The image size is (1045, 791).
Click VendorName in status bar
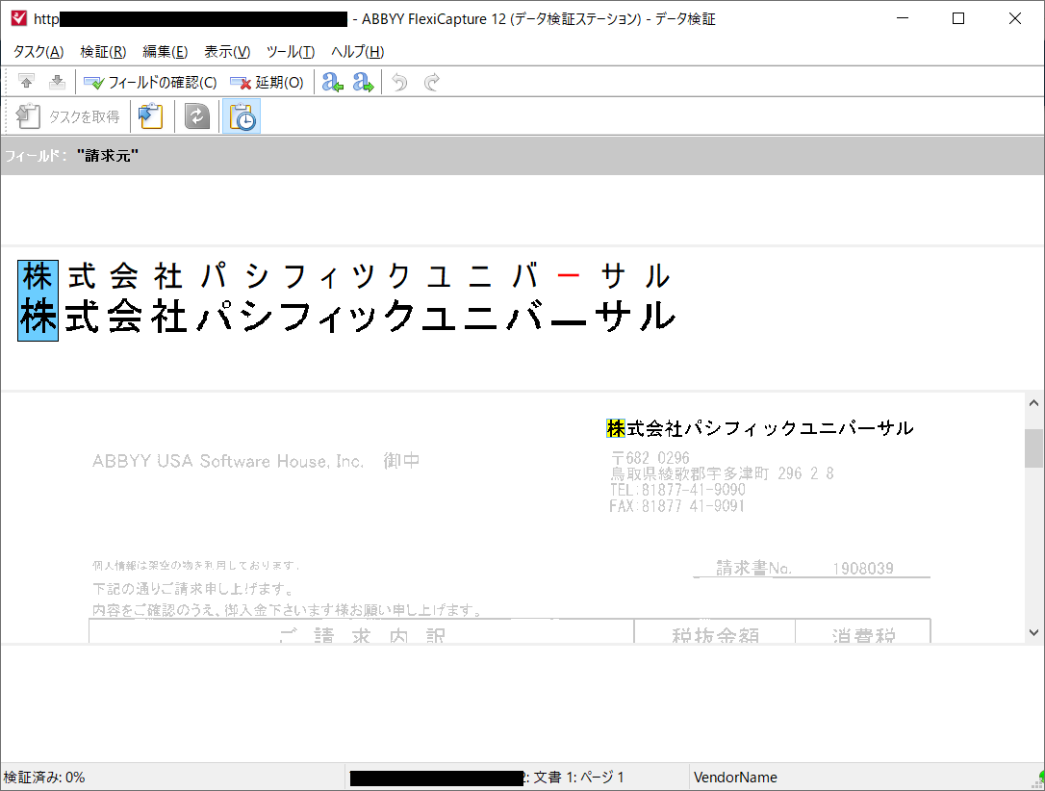735,777
